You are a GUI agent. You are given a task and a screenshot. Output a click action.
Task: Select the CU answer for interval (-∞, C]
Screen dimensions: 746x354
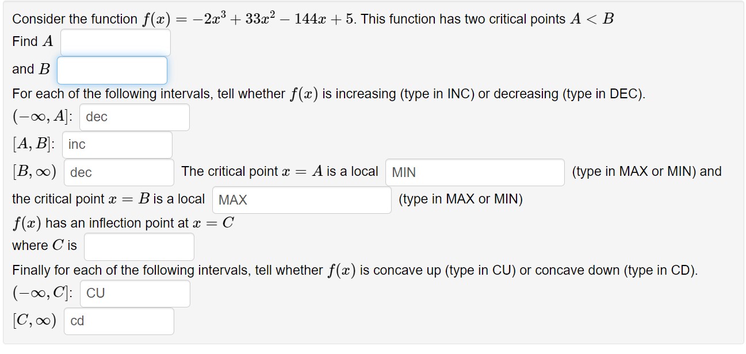(135, 293)
